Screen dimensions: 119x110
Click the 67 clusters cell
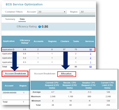[x=64, y=50]
